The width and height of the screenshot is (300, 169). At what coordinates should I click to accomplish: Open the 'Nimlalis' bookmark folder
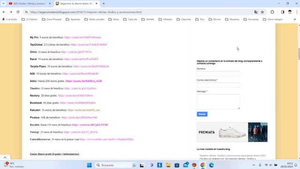coord(148,19)
